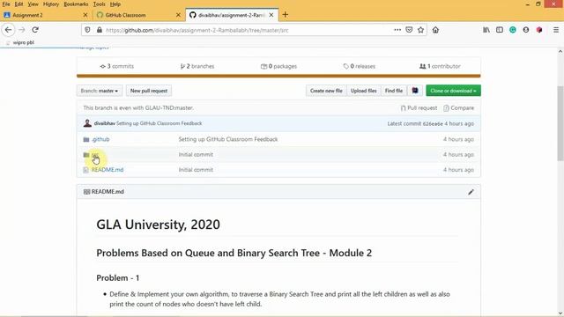Image resolution: width=564 pixels, height=317 pixels.
Task: Open the View menu
Action: pyautogui.click(x=33, y=4)
